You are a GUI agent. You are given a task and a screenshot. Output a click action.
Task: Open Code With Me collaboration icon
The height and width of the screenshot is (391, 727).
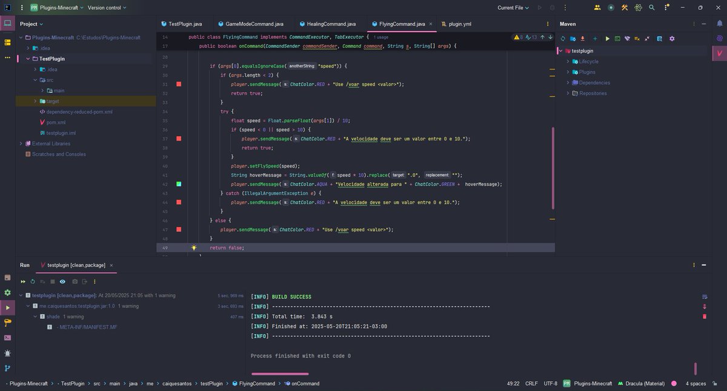[x=598, y=8]
